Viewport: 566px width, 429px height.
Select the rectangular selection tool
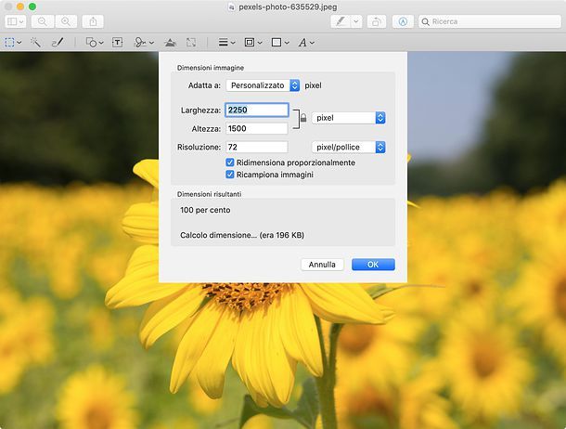10,43
